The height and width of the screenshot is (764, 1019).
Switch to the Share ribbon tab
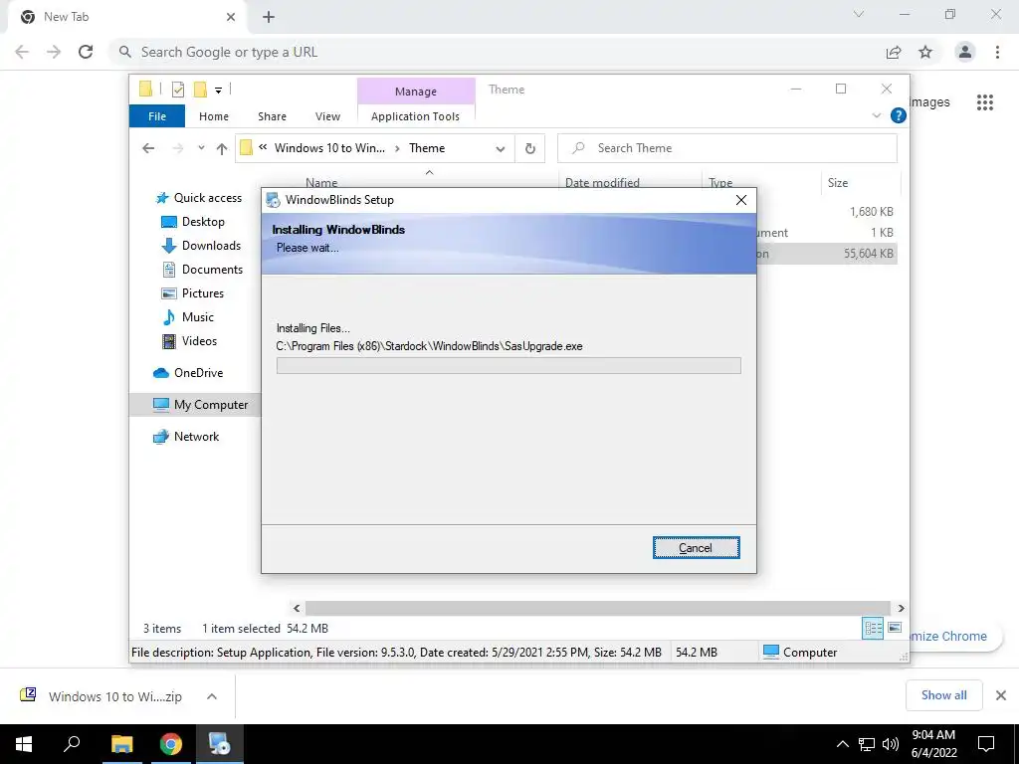click(x=272, y=116)
